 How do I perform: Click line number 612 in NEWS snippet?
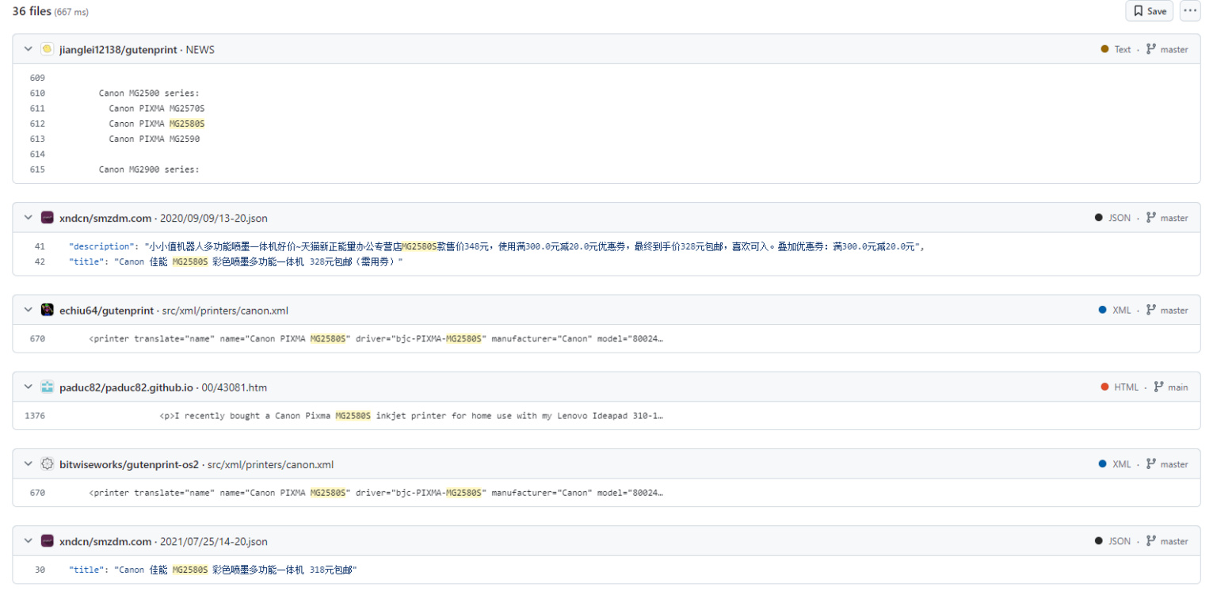click(x=37, y=124)
